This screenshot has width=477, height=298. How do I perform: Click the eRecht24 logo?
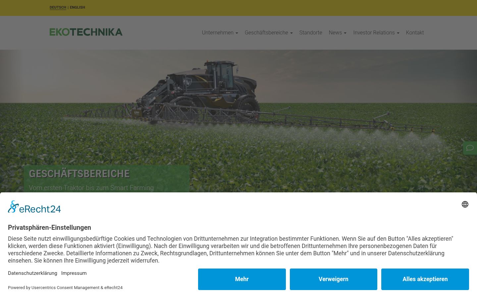(34, 207)
